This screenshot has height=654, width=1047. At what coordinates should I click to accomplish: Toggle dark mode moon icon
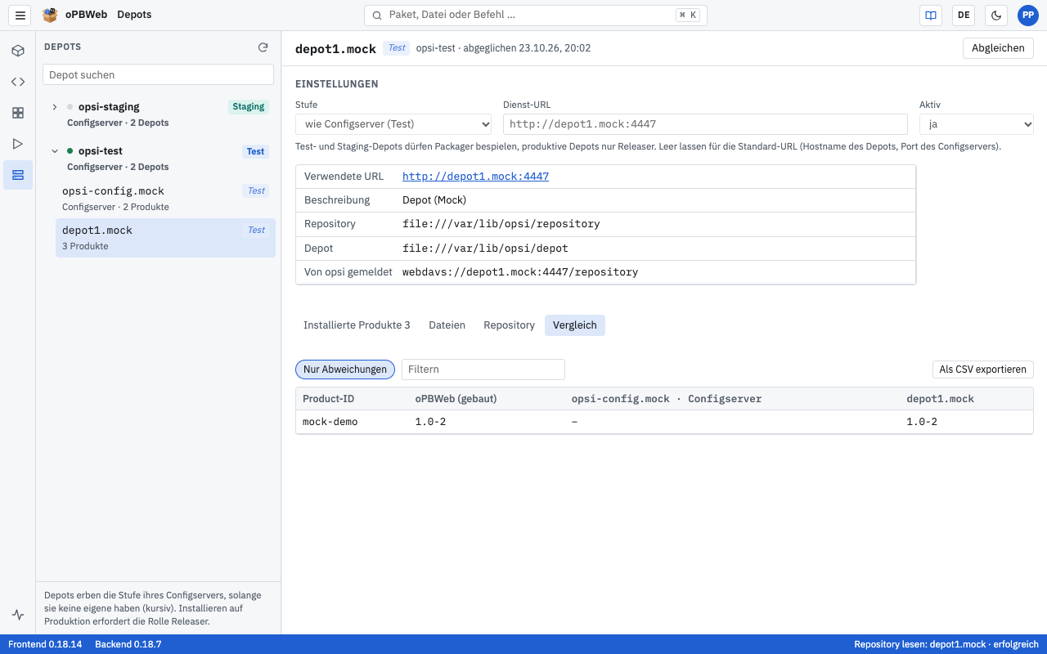click(x=996, y=15)
